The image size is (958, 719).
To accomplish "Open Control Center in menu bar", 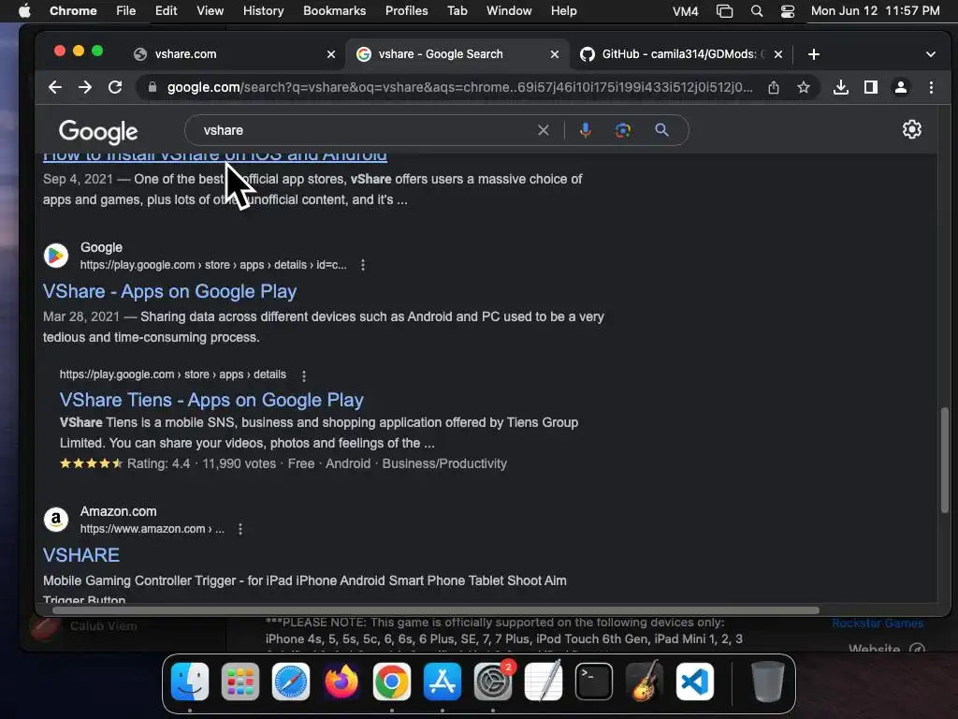I will [788, 11].
